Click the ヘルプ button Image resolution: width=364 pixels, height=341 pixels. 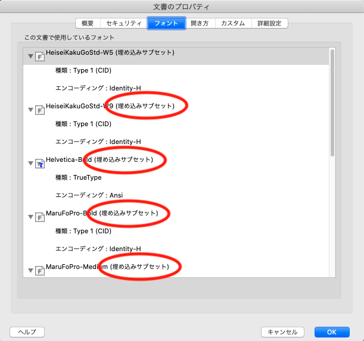pos(27,332)
